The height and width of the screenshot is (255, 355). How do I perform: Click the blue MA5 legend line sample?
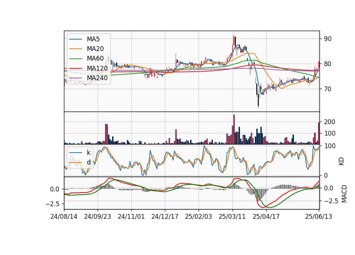click(x=75, y=39)
